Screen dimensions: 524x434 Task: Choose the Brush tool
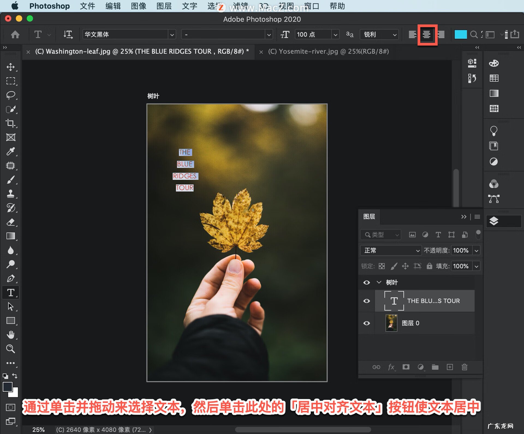pos(11,180)
